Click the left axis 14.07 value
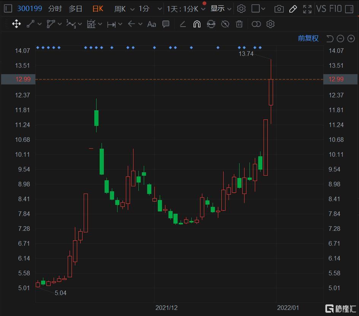The width and height of the screenshot is (359, 316). tap(22, 51)
